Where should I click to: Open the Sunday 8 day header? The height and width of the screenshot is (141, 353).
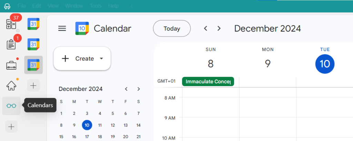[211, 64]
